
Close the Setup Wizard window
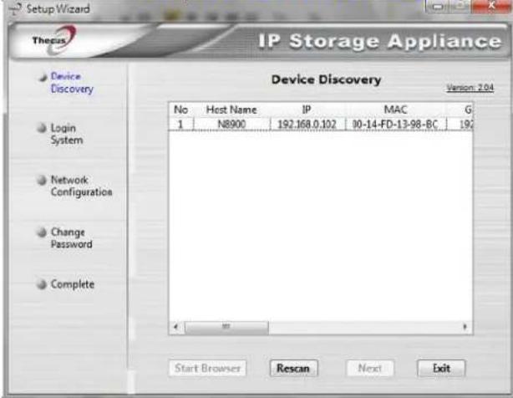coord(491,6)
